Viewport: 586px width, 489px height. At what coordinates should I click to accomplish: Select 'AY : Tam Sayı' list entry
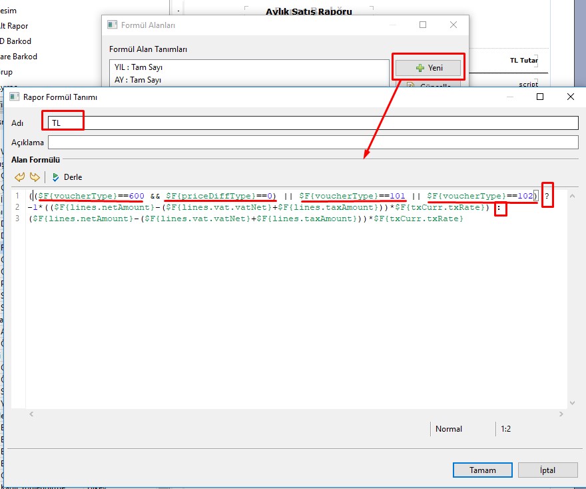[x=138, y=80]
